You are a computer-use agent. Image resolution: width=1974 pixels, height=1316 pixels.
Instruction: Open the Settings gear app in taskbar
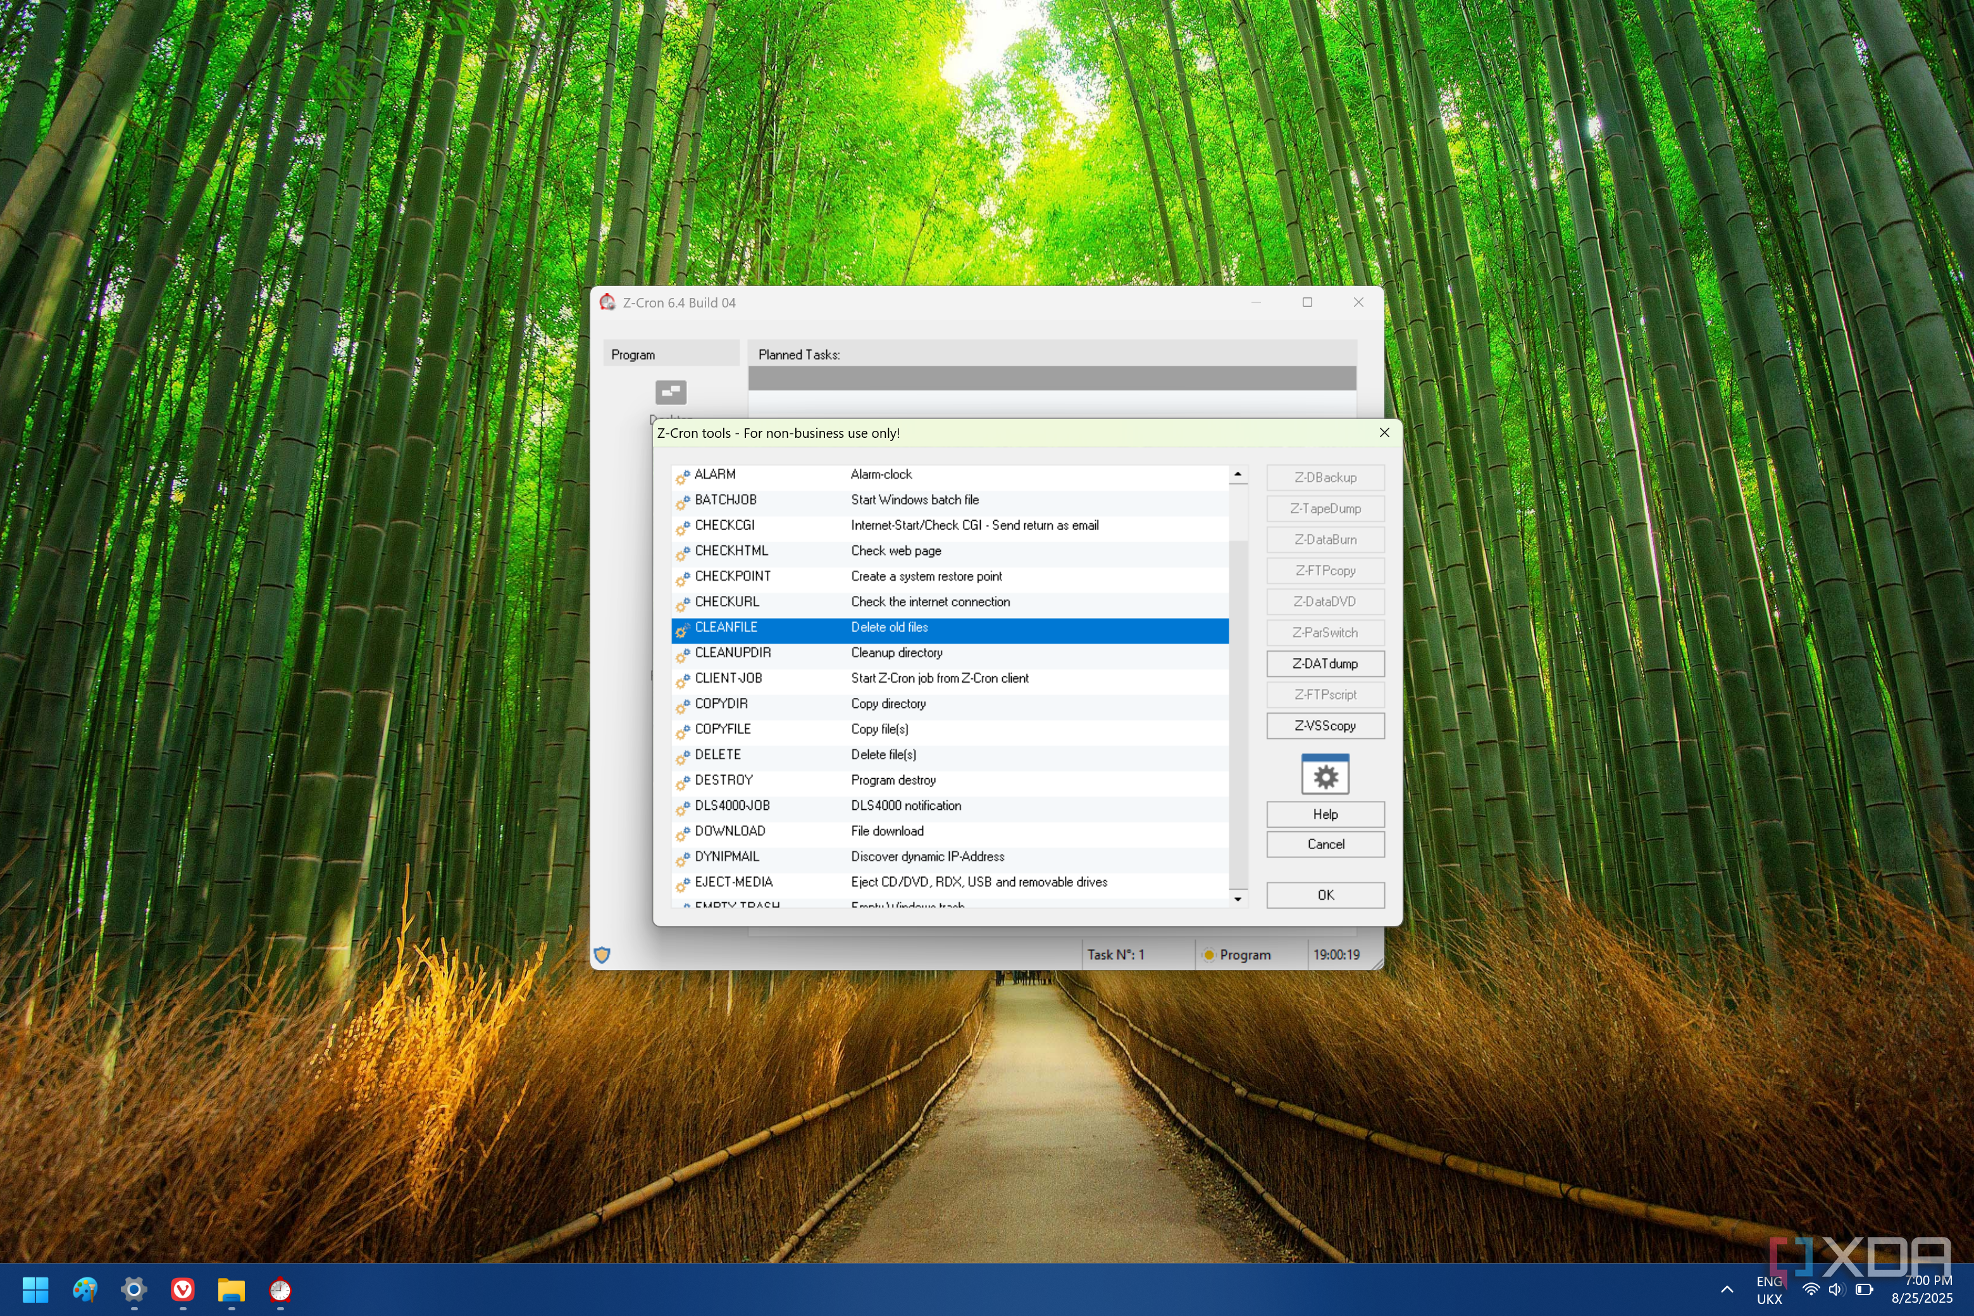[x=133, y=1289]
